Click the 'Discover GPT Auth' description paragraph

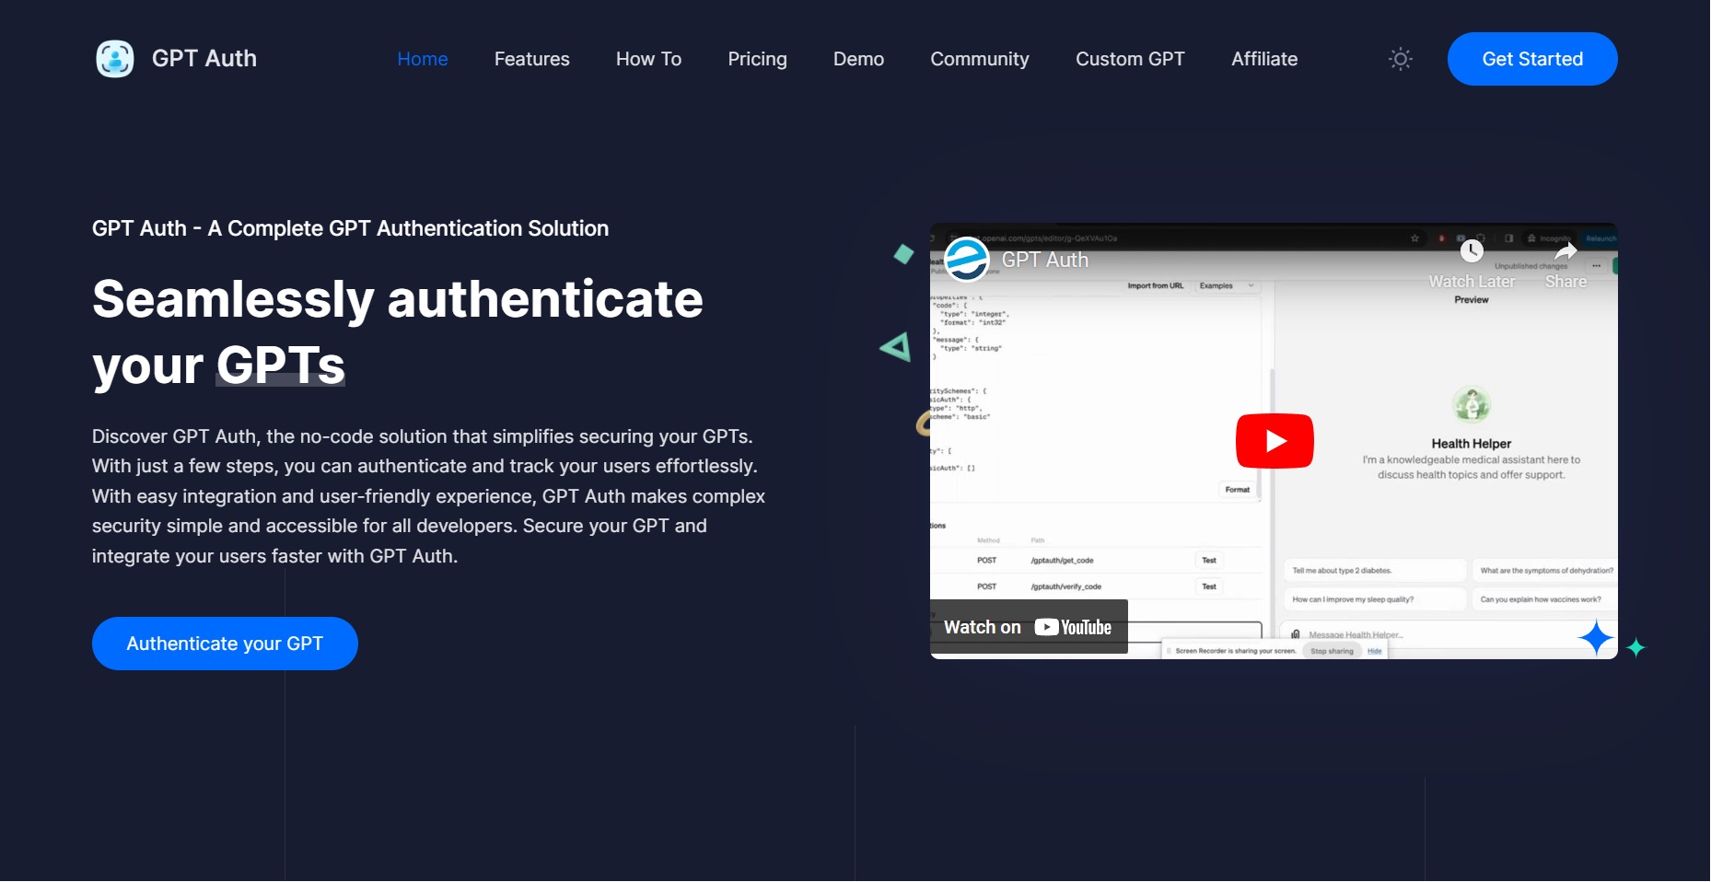point(429,496)
